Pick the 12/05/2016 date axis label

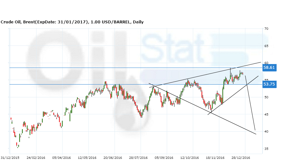pyautogui.click(x=87, y=158)
